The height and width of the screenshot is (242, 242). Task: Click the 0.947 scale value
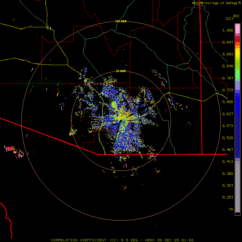tap(228, 42)
